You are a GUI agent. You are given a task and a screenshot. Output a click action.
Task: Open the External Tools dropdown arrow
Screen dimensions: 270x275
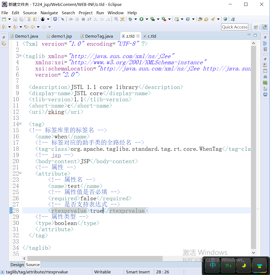pos(169,19)
